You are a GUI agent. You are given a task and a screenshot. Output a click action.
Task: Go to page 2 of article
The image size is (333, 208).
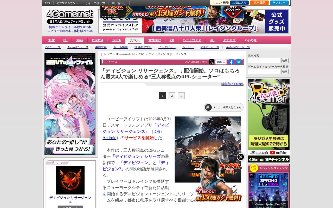(x=172, y=96)
